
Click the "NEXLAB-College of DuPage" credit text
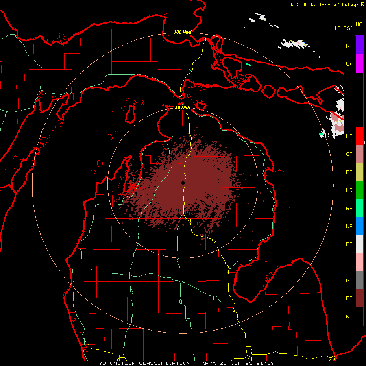325,4
